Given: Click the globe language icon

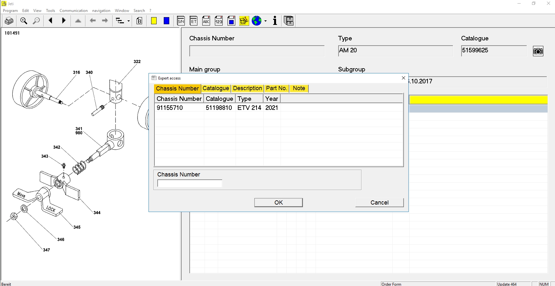Looking at the screenshot, I should 257,21.
